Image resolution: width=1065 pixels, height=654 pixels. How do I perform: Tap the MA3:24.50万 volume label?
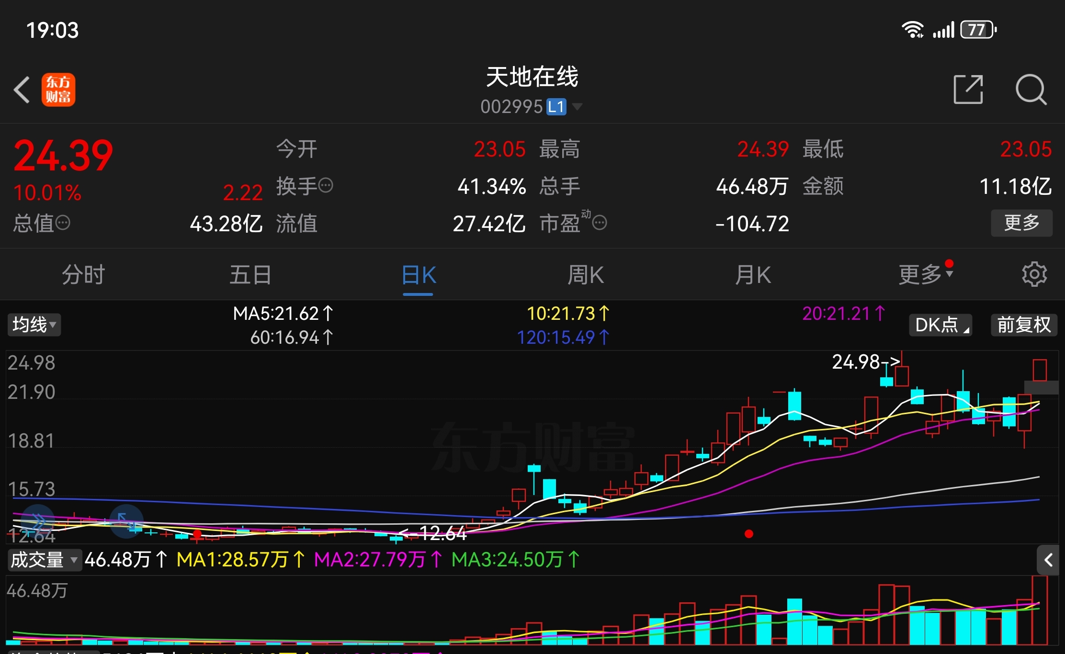tap(516, 560)
